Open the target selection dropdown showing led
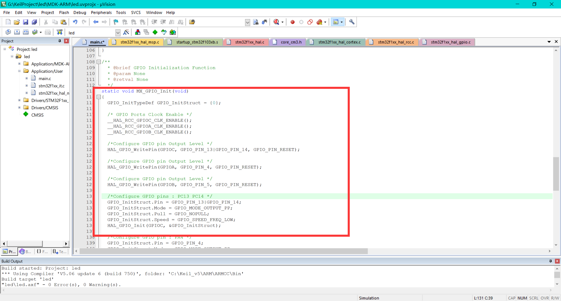 click(118, 32)
